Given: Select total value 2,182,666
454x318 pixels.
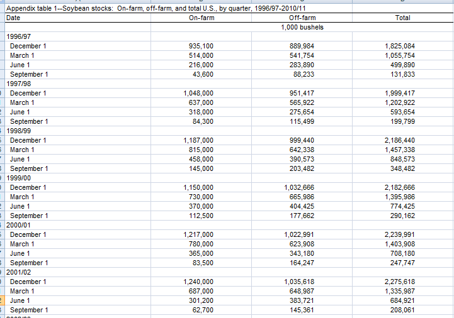Looking at the screenshot, I should [399, 187].
